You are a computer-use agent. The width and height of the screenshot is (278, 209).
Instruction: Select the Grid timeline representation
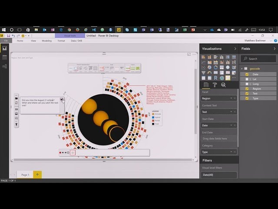96,68
